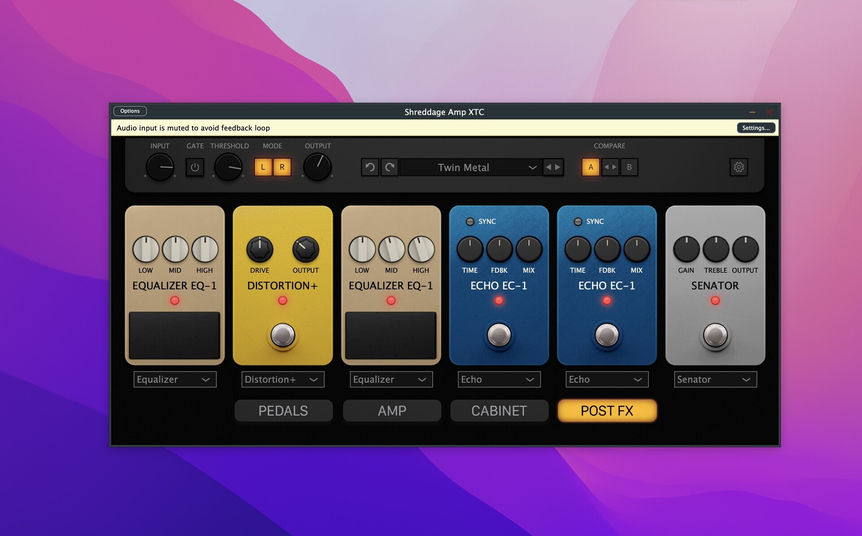Click the 'Shreddage Amp XTC' window title

point(444,112)
